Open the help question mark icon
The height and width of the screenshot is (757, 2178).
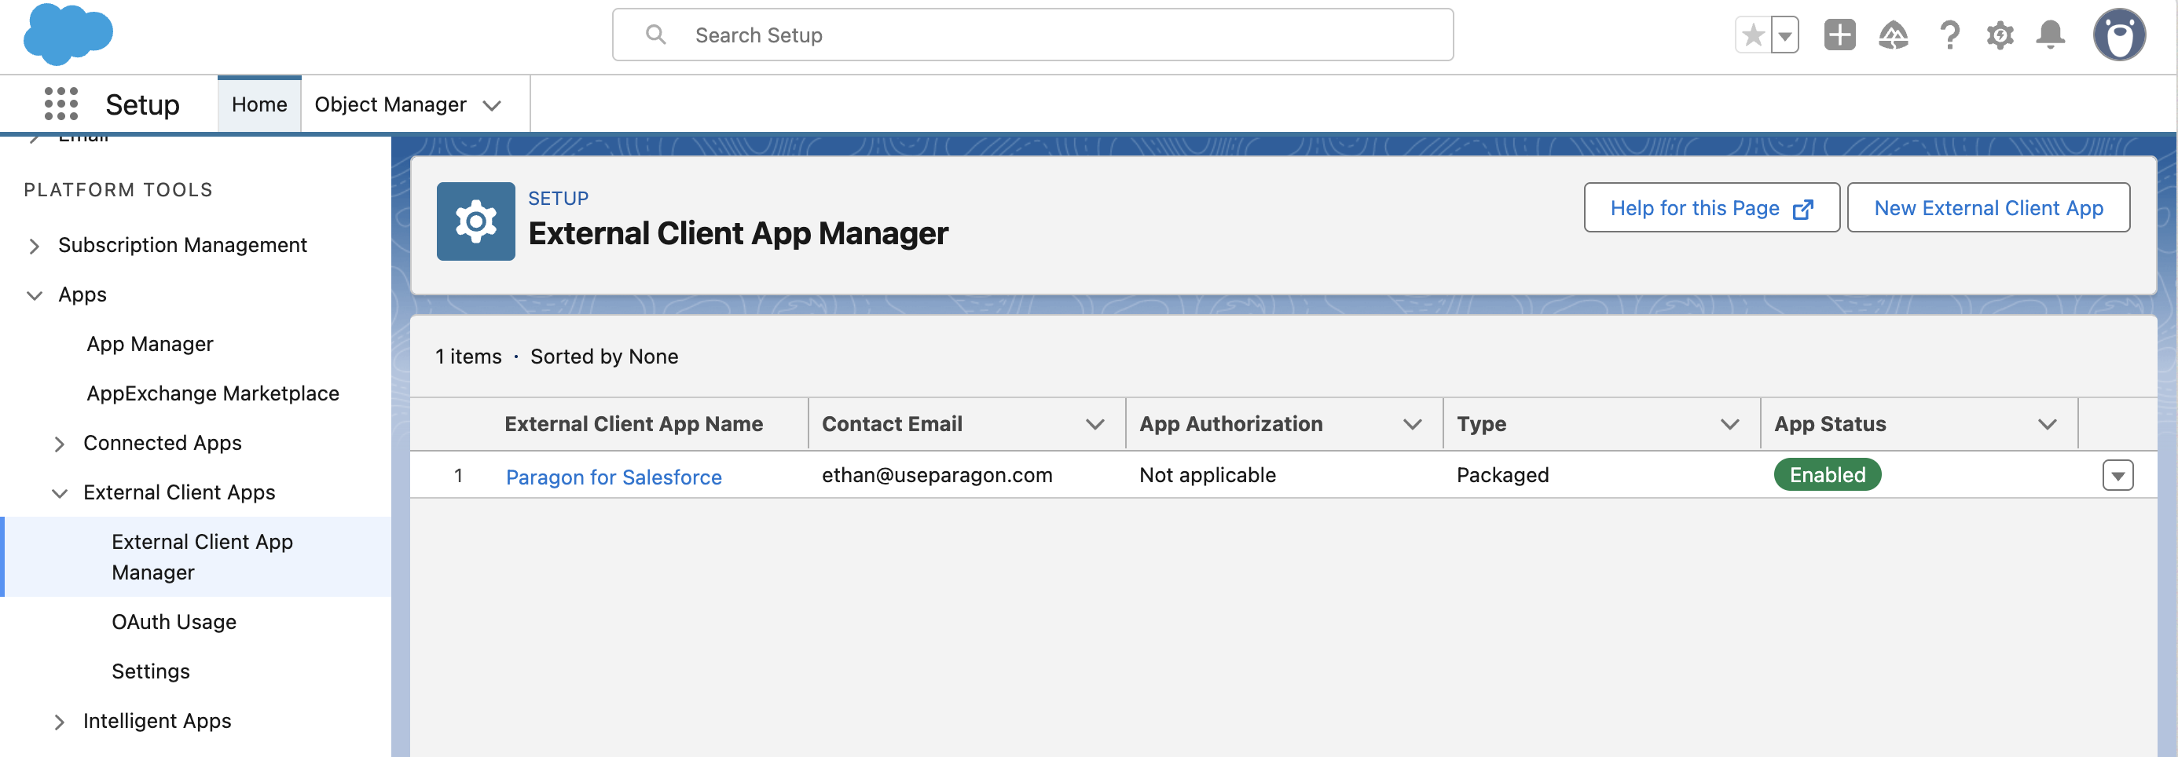coord(1949,35)
